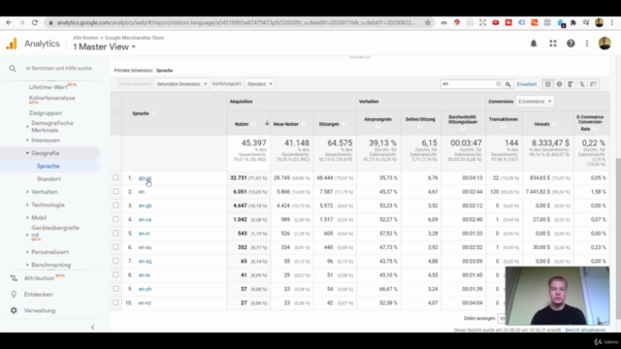Viewport: 621px width, 349px height.
Task: Open the Sortierungsart Standard dropdown
Action: coord(259,84)
